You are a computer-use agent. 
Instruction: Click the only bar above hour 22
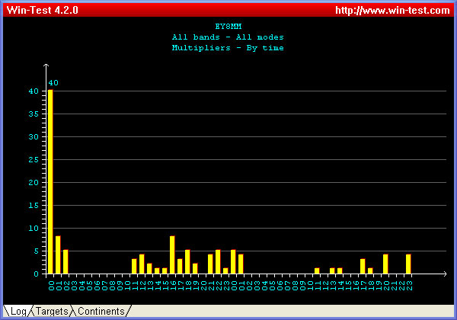(218, 261)
